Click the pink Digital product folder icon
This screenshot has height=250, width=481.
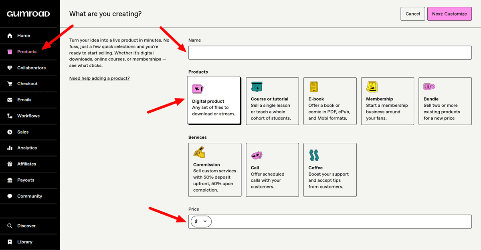point(198,88)
